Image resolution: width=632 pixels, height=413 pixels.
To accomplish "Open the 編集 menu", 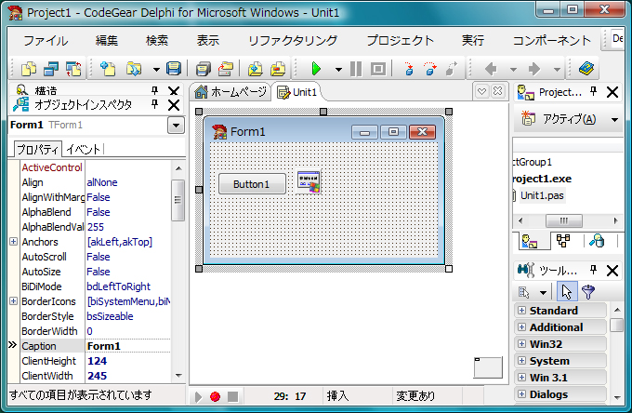I will pos(107,40).
